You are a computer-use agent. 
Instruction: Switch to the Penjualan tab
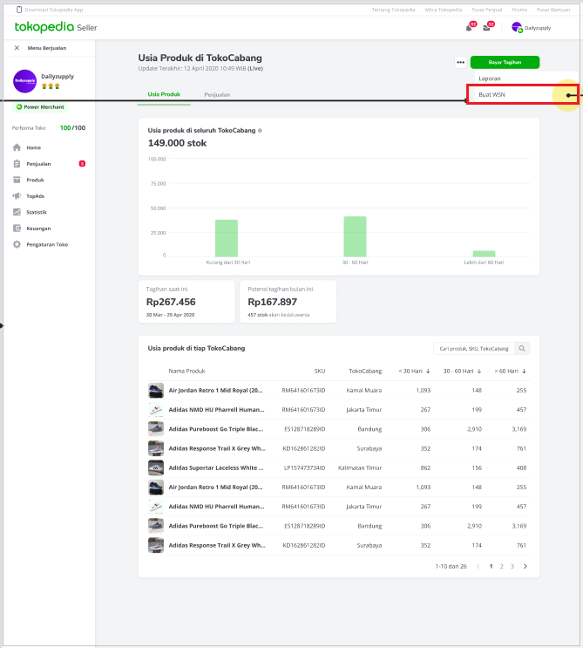click(217, 95)
